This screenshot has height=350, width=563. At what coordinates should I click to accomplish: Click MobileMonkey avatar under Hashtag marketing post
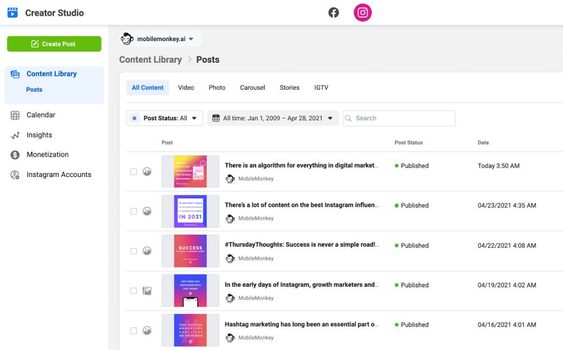pos(230,338)
